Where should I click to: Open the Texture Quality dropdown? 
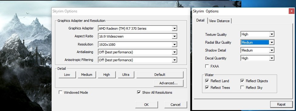tap(257, 34)
